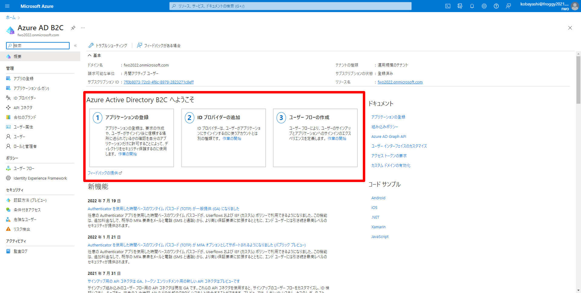Click the ユーザー属性 icon in sidebar

(x=8, y=127)
